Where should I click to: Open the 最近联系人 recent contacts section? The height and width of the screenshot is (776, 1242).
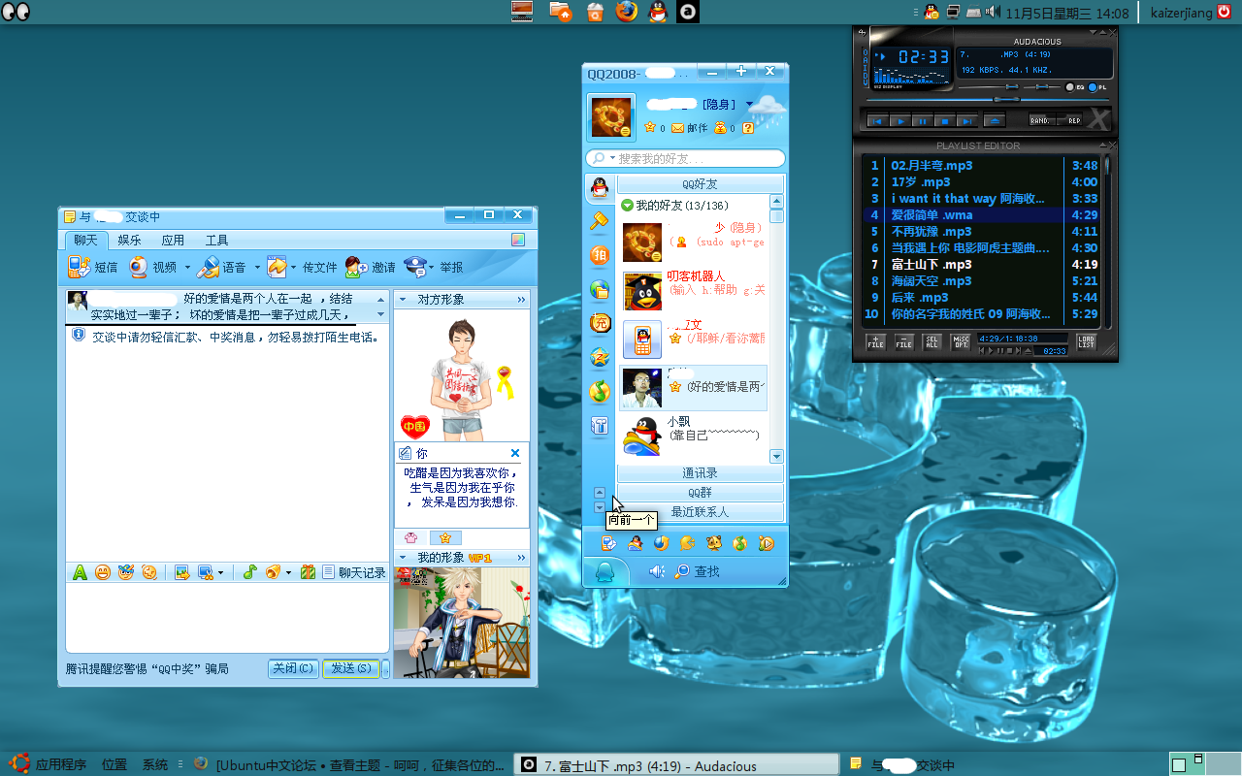700,512
